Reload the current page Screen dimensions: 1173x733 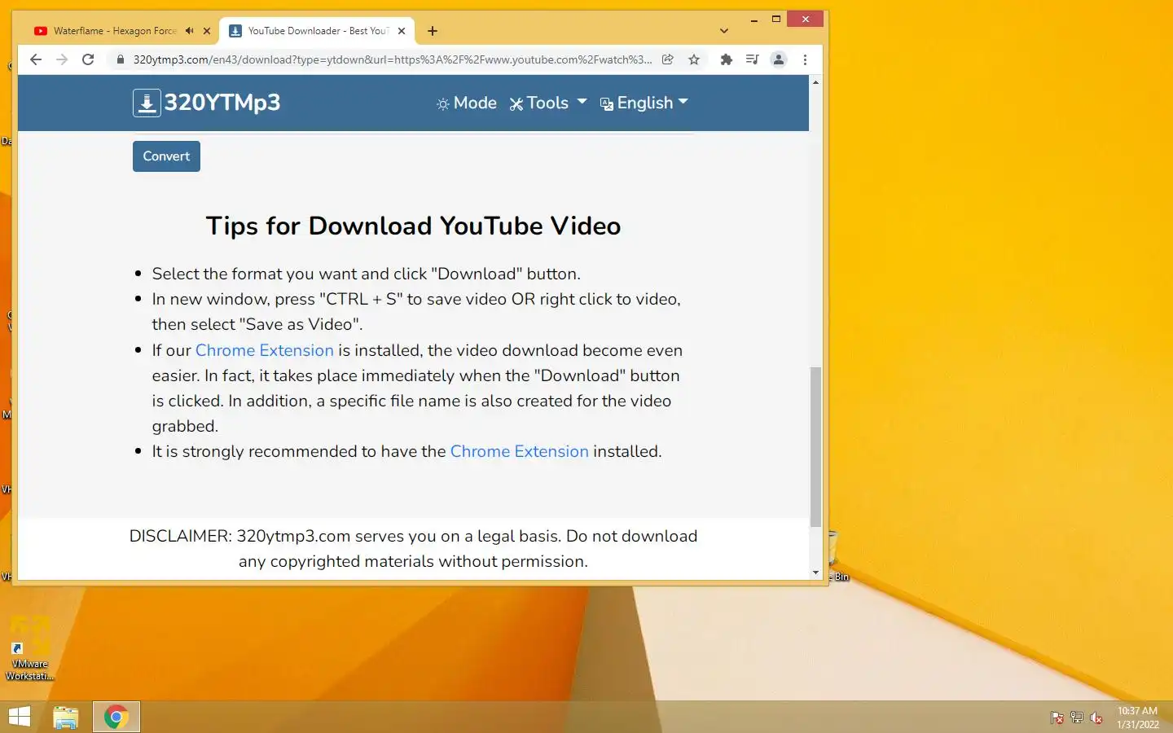coord(88,59)
